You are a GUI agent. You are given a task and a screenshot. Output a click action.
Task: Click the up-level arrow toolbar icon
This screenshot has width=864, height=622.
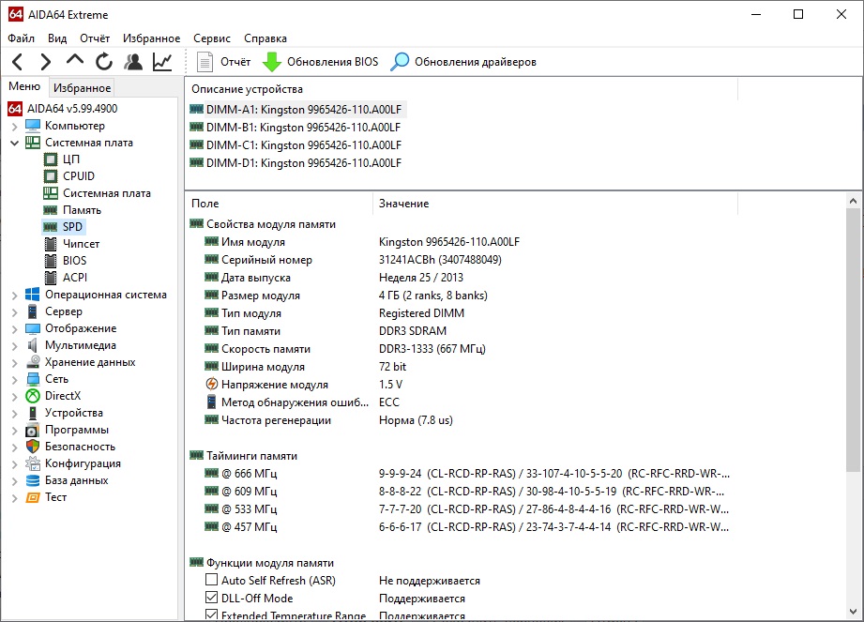tap(75, 61)
